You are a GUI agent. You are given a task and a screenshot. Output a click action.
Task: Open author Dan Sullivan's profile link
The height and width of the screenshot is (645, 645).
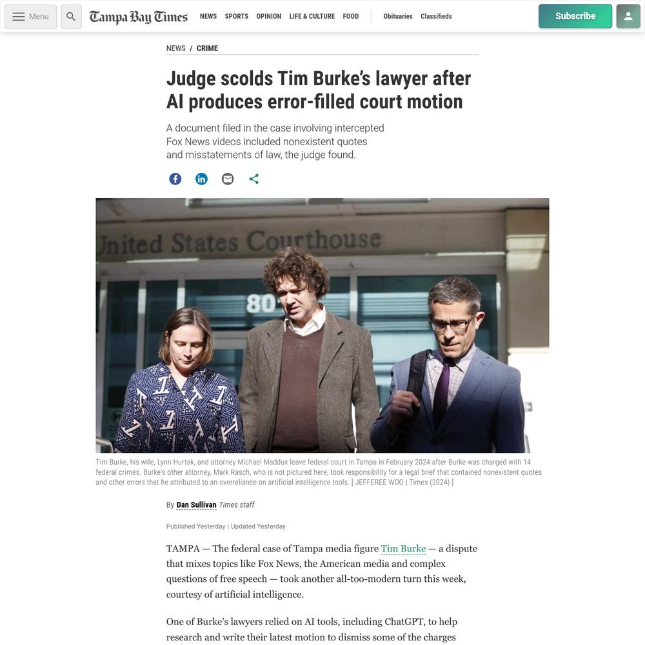pos(196,505)
